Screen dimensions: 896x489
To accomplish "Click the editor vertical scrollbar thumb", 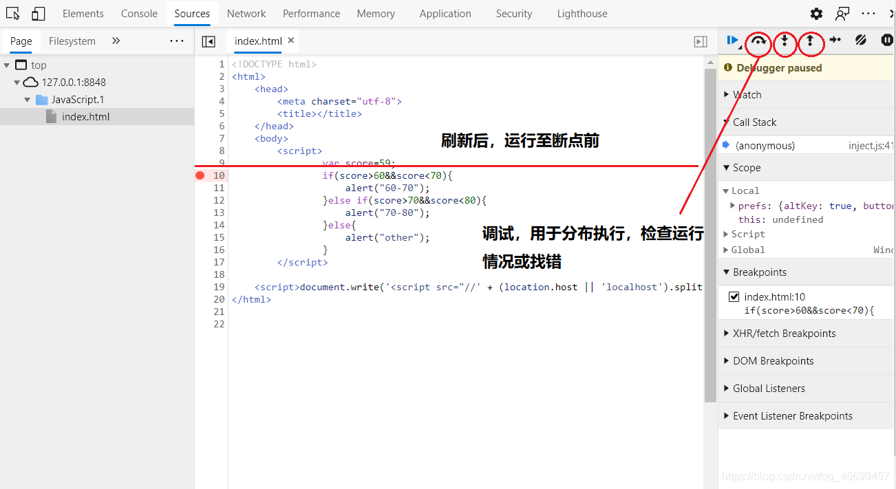I will tap(710, 234).
